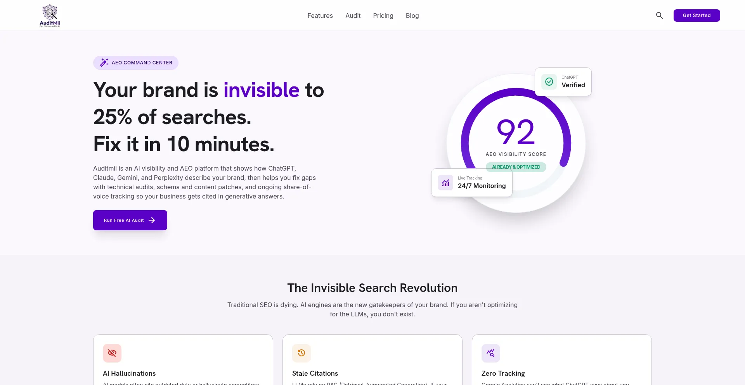This screenshot has height=385, width=745.
Task: Click the AI Hallucinations crossed-eye icon
Action: [x=112, y=353]
